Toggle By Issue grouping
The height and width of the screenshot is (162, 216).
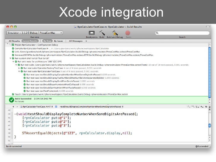[58, 41]
